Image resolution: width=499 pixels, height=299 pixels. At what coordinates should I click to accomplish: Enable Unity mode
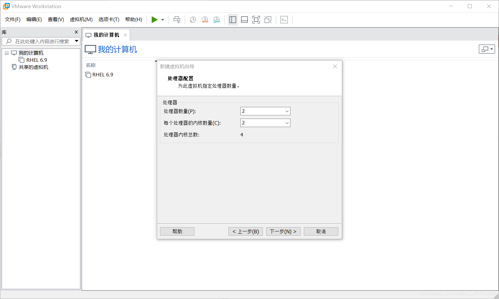[268, 19]
